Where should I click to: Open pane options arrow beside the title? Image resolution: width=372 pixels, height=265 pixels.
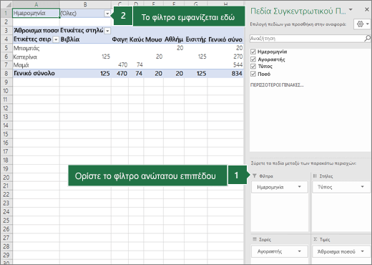click(x=351, y=9)
